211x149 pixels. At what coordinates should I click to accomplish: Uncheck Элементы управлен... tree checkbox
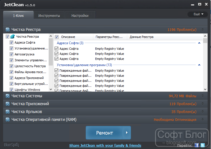coord(11,60)
